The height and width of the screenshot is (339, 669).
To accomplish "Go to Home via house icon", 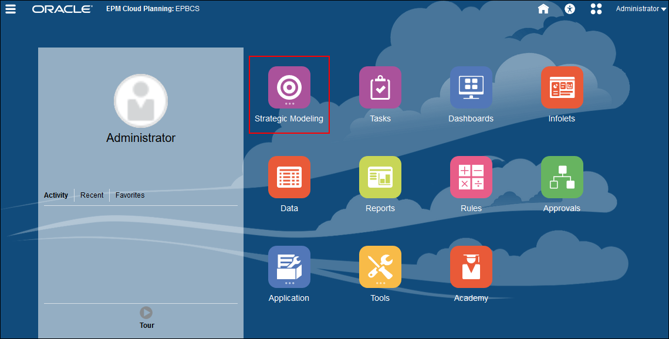I will (x=543, y=9).
